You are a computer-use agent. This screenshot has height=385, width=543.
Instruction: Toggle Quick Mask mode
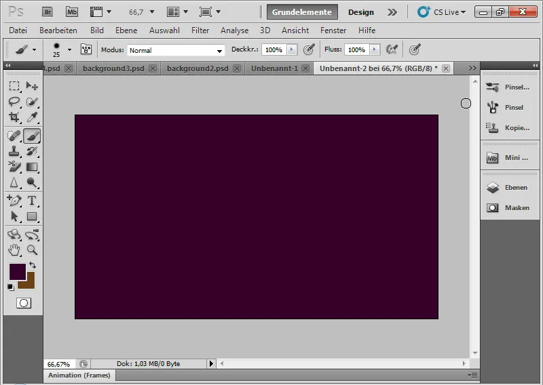(24, 303)
